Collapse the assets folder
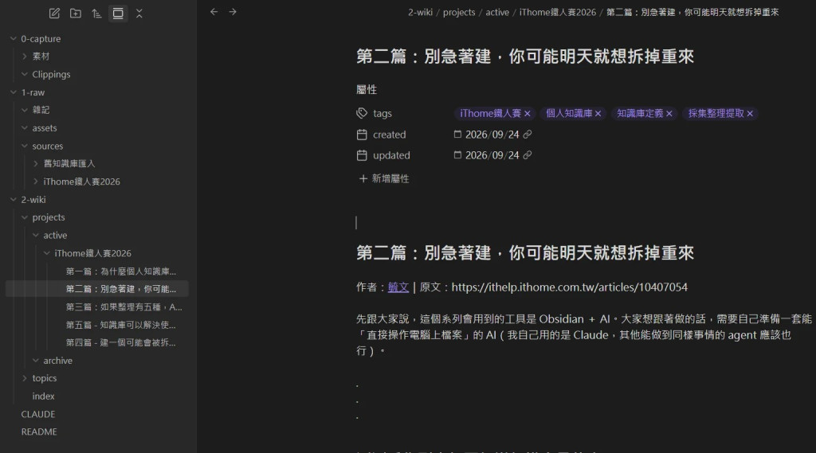The height and width of the screenshot is (453, 816). [x=25, y=128]
